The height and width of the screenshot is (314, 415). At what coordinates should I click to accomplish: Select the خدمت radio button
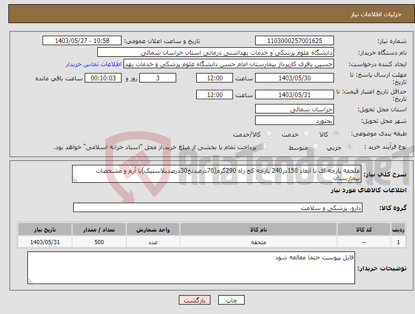coord(306,133)
